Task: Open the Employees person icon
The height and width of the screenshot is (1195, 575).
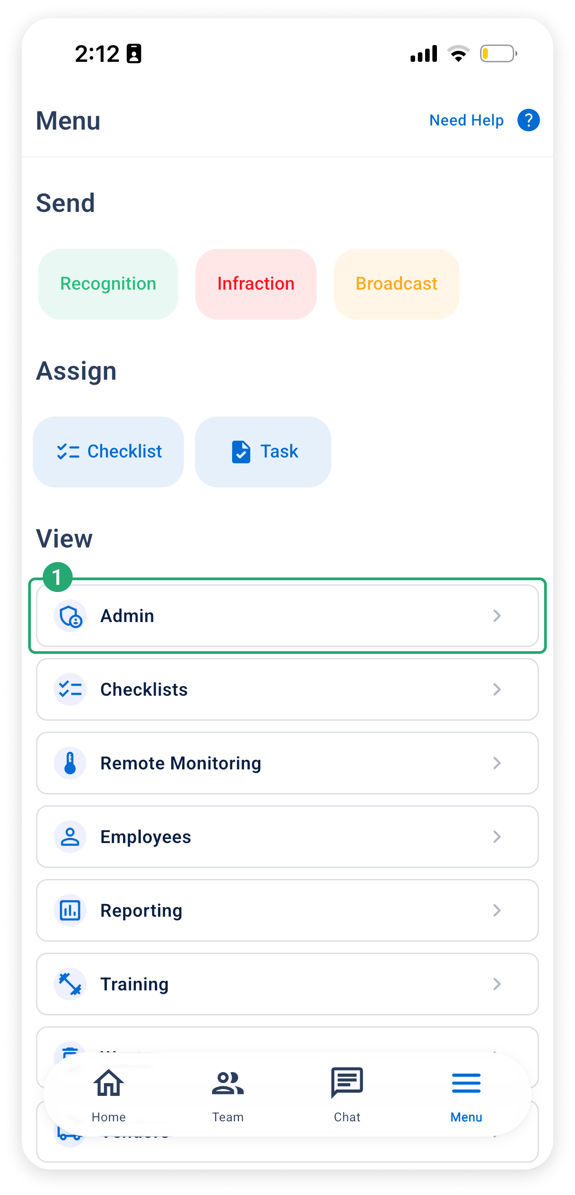Action: (70, 837)
